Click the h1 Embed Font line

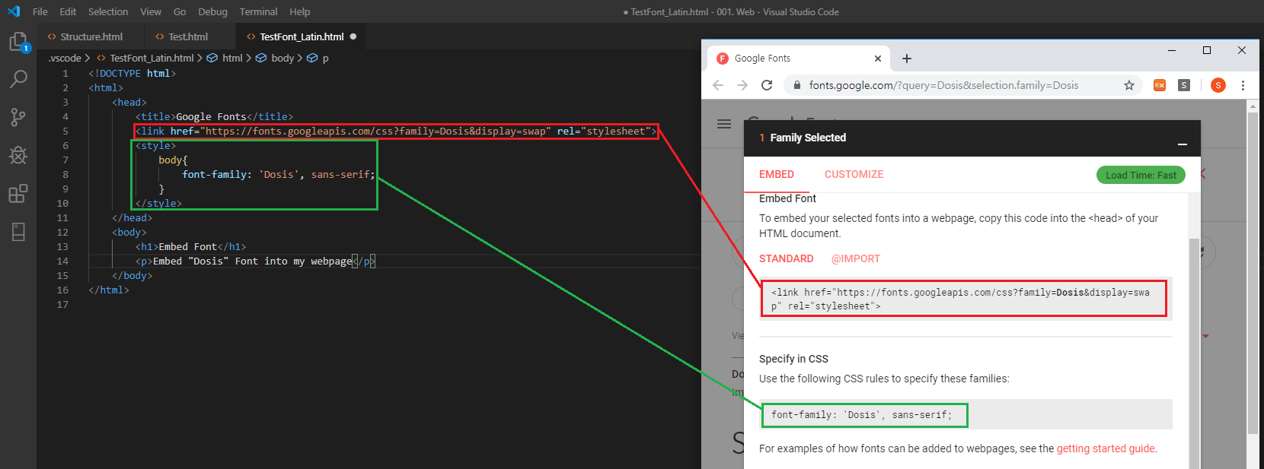(x=190, y=246)
